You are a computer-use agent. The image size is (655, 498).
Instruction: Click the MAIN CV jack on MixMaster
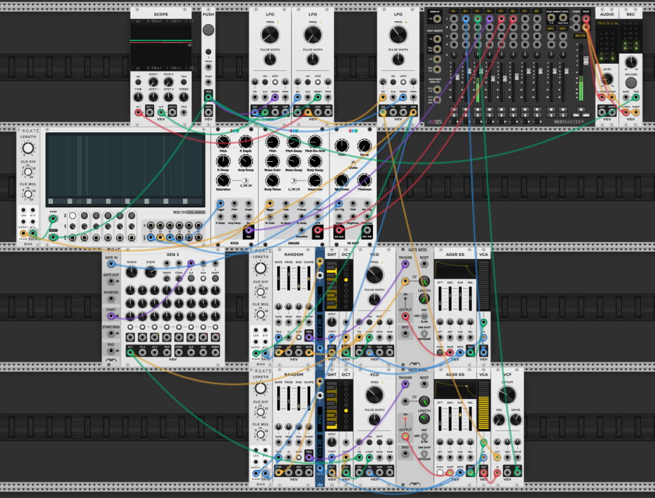click(x=437, y=19)
